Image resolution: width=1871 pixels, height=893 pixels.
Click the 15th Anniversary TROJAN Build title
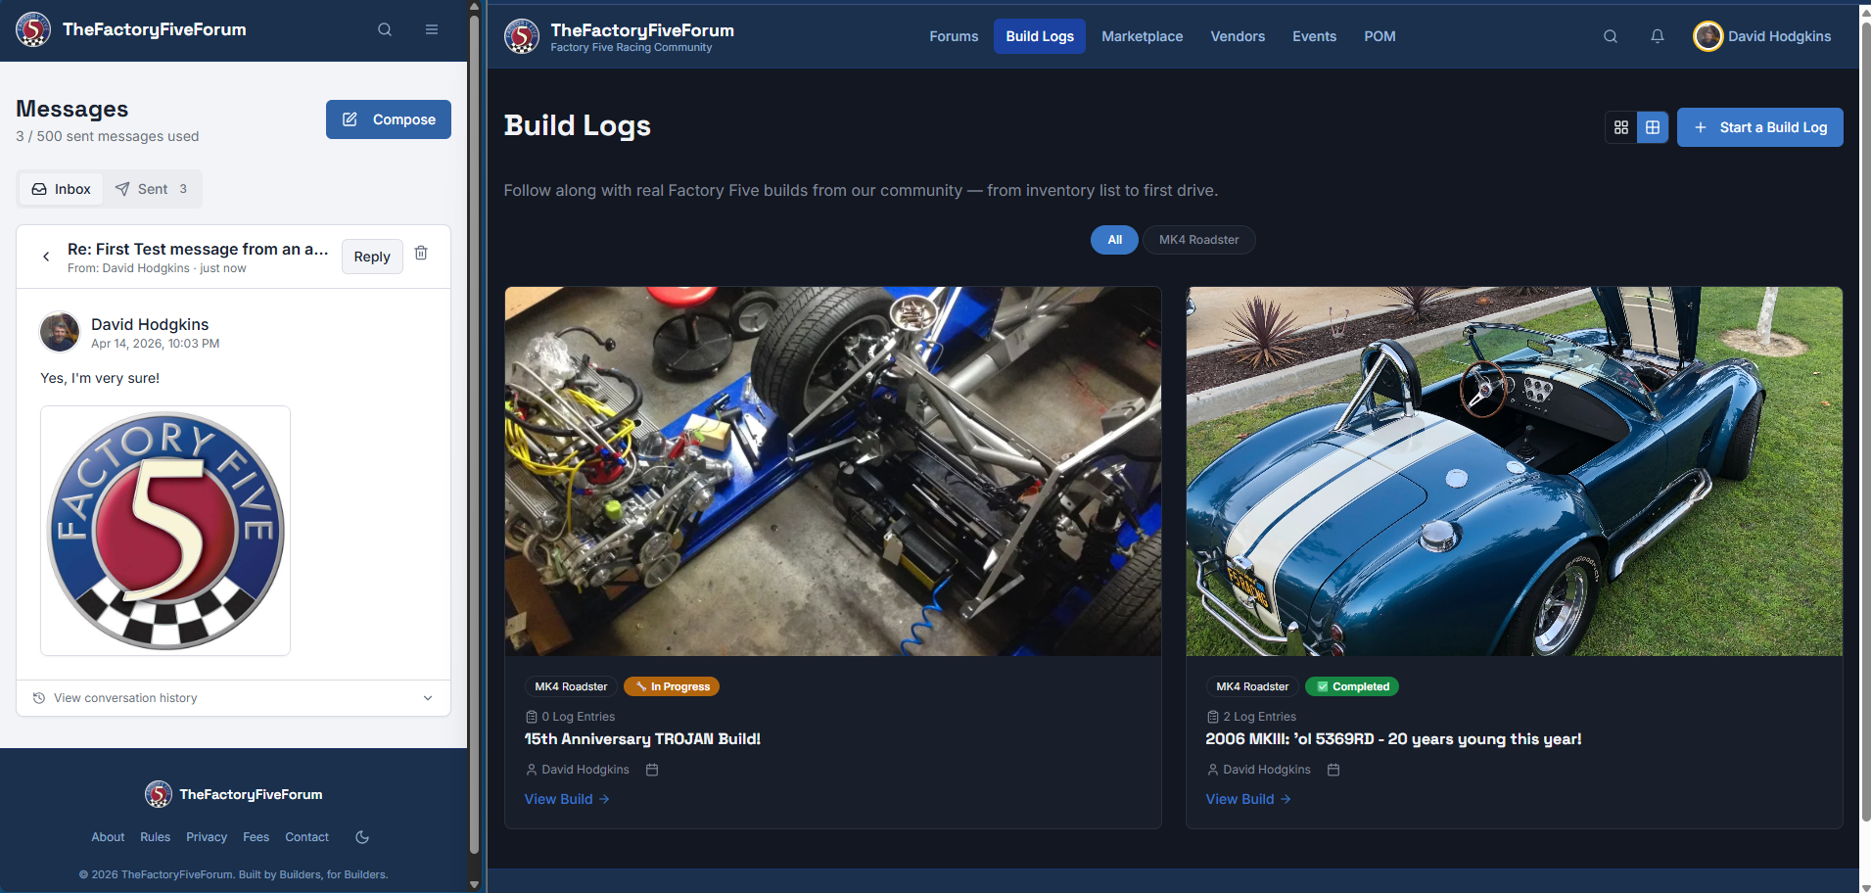coord(642,739)
